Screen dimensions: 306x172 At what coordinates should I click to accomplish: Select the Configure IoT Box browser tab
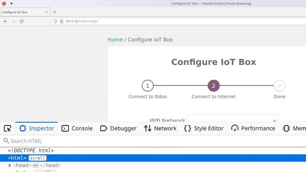25,12
